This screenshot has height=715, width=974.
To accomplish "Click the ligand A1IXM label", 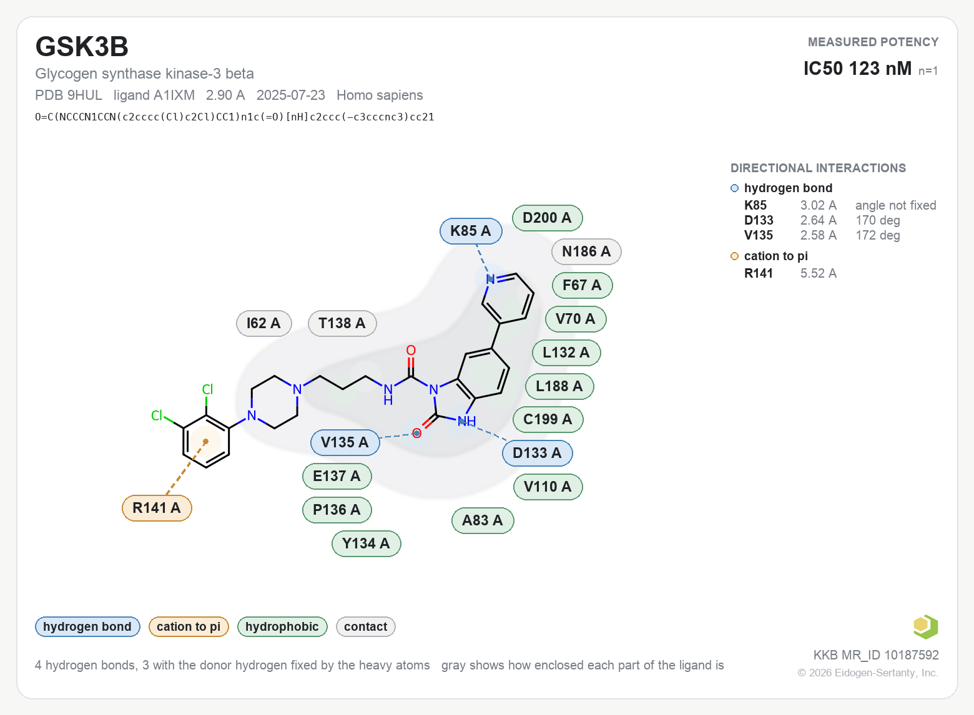I will [x=154, y=95].
